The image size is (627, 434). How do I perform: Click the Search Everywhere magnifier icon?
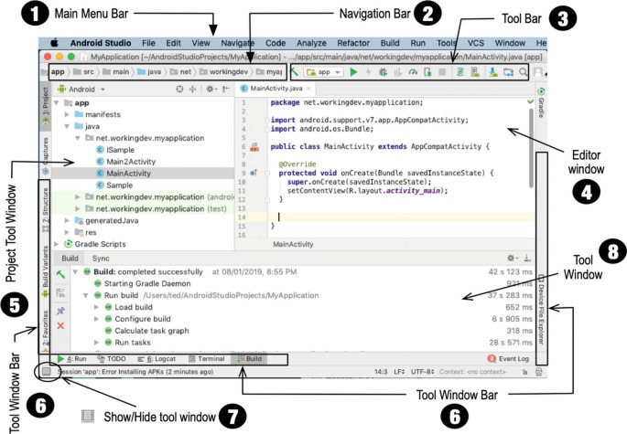tap(523, 71)
